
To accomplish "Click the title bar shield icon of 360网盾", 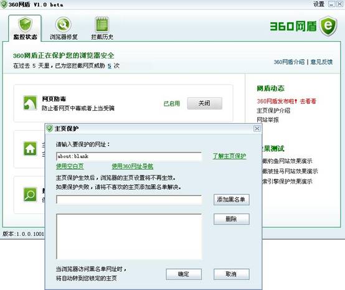I will pyautogui.click(x=4, y=4).
